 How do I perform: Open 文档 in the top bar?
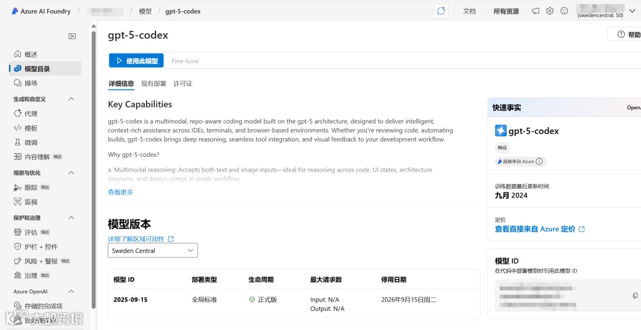coord(469,11)
